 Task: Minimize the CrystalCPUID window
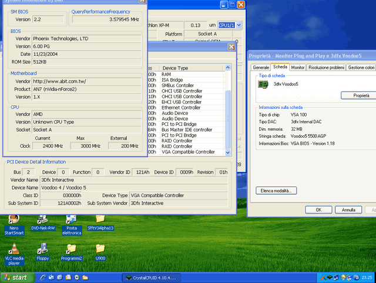pos(224,5)
